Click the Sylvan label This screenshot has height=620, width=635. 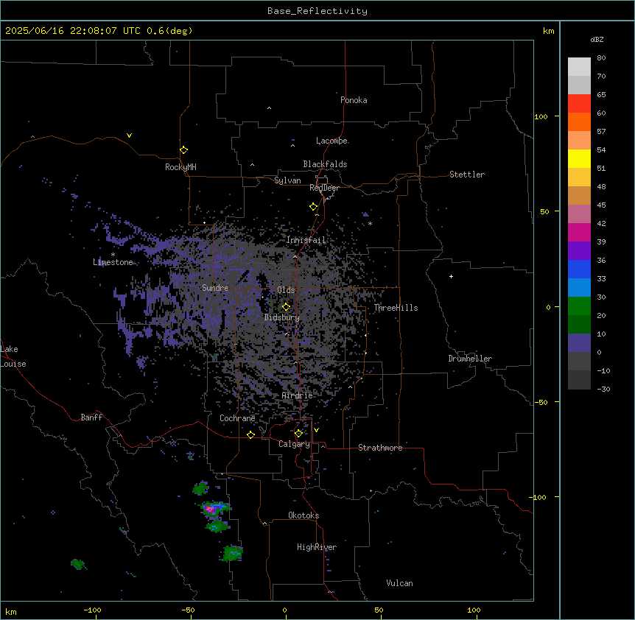pyautogui.click(x=287, y=180)
